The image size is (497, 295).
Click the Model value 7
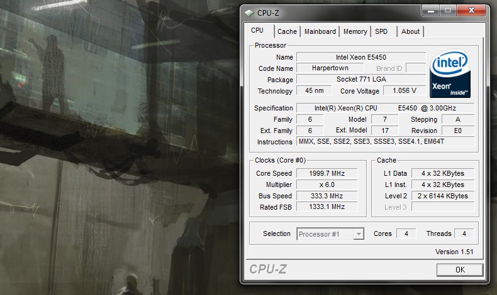(385, 119)
